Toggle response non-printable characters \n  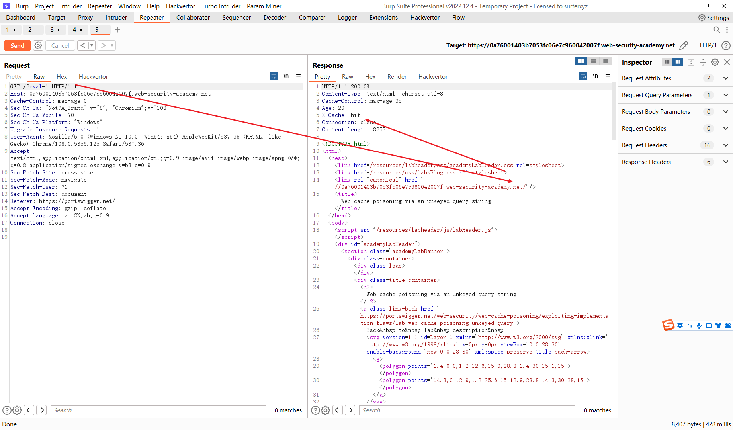596,76
